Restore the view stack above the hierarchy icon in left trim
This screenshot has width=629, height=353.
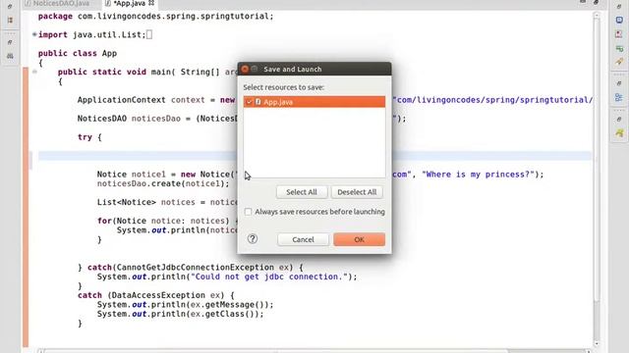pos(10,42)
